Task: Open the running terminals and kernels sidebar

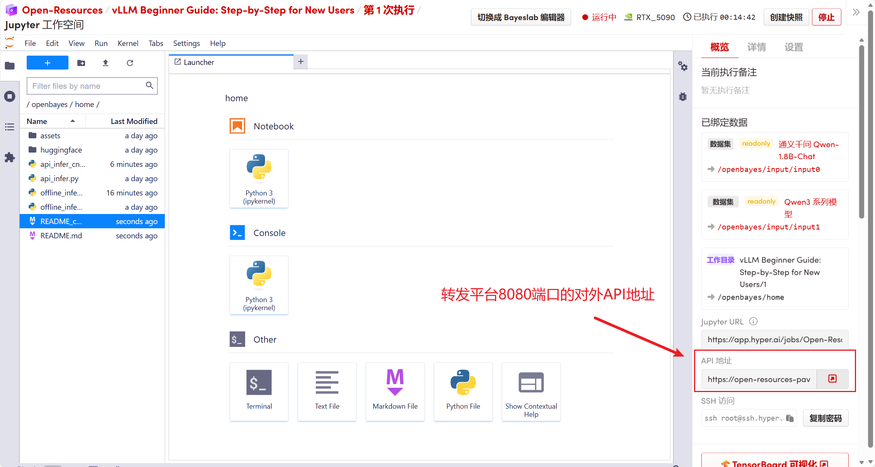Action: (x=10, y=97)
